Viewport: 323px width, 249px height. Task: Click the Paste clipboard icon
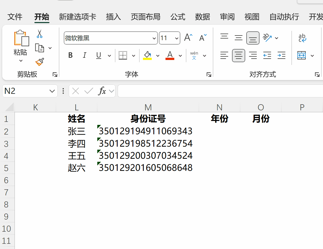click(21, 38)
